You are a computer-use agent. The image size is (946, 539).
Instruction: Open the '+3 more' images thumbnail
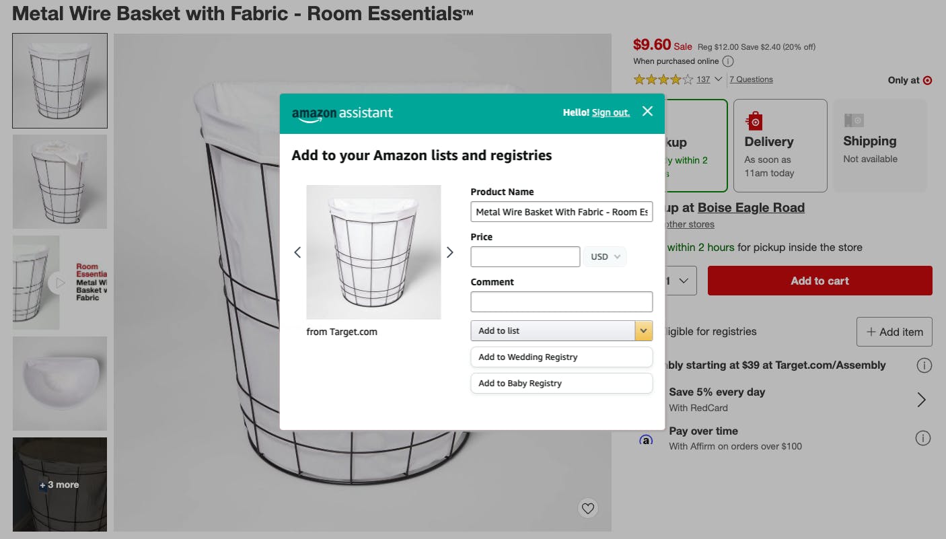(x=60, y=484)
